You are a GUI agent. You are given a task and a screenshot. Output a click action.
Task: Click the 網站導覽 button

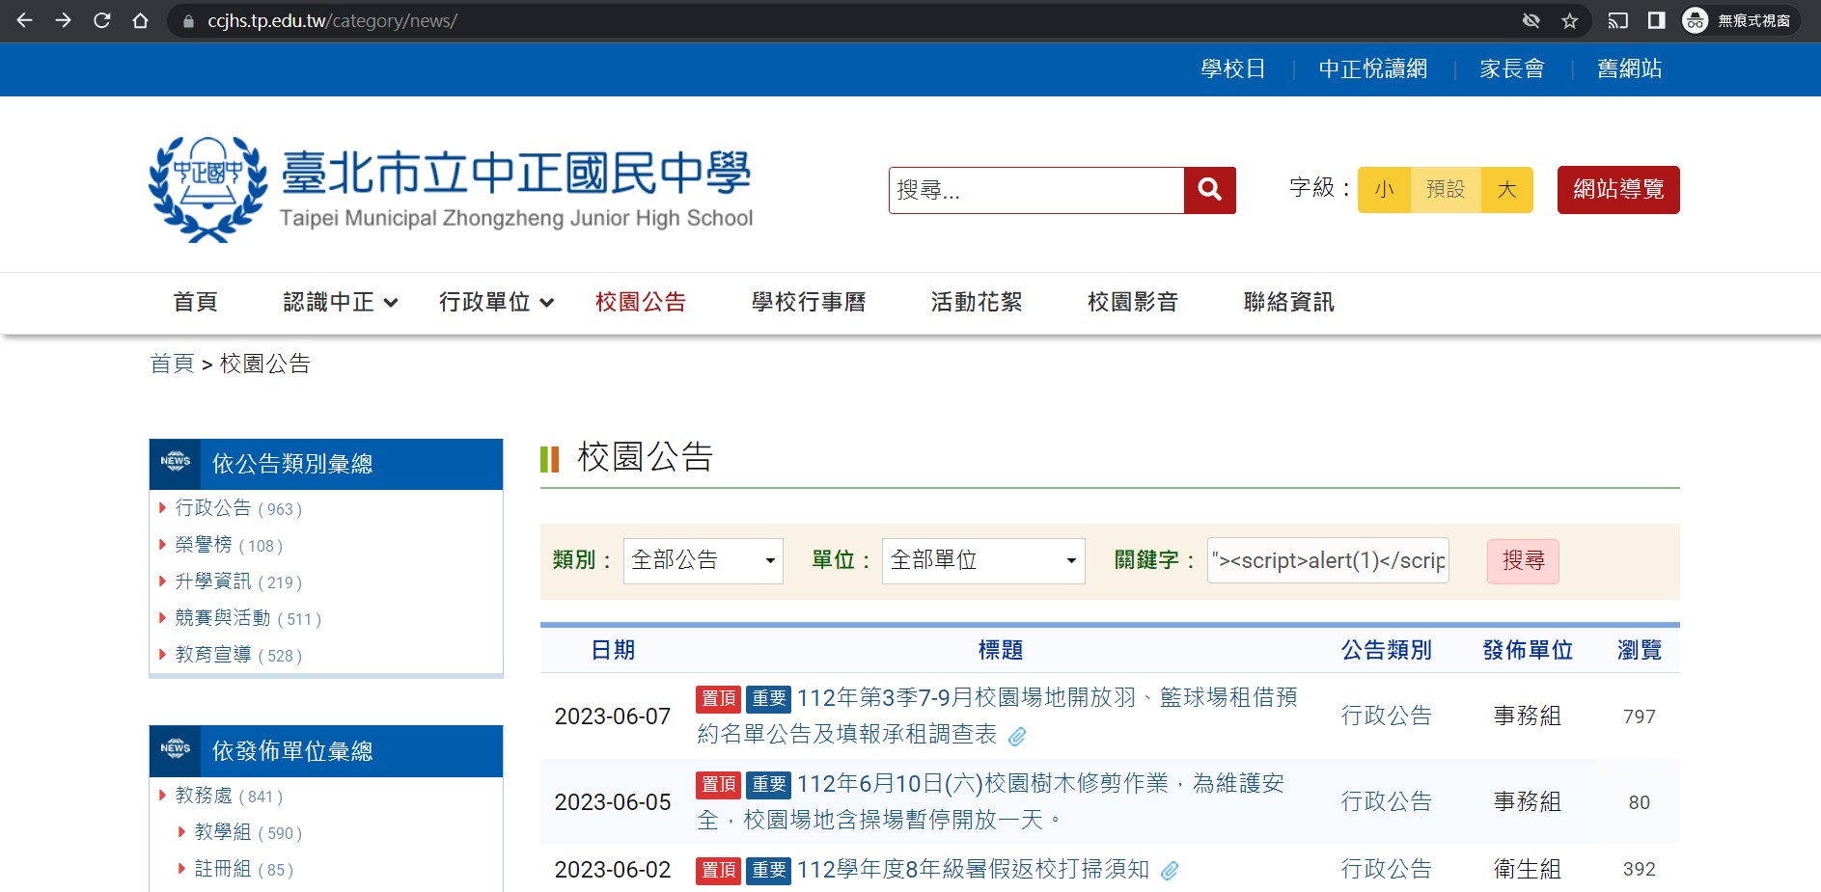1618,189
